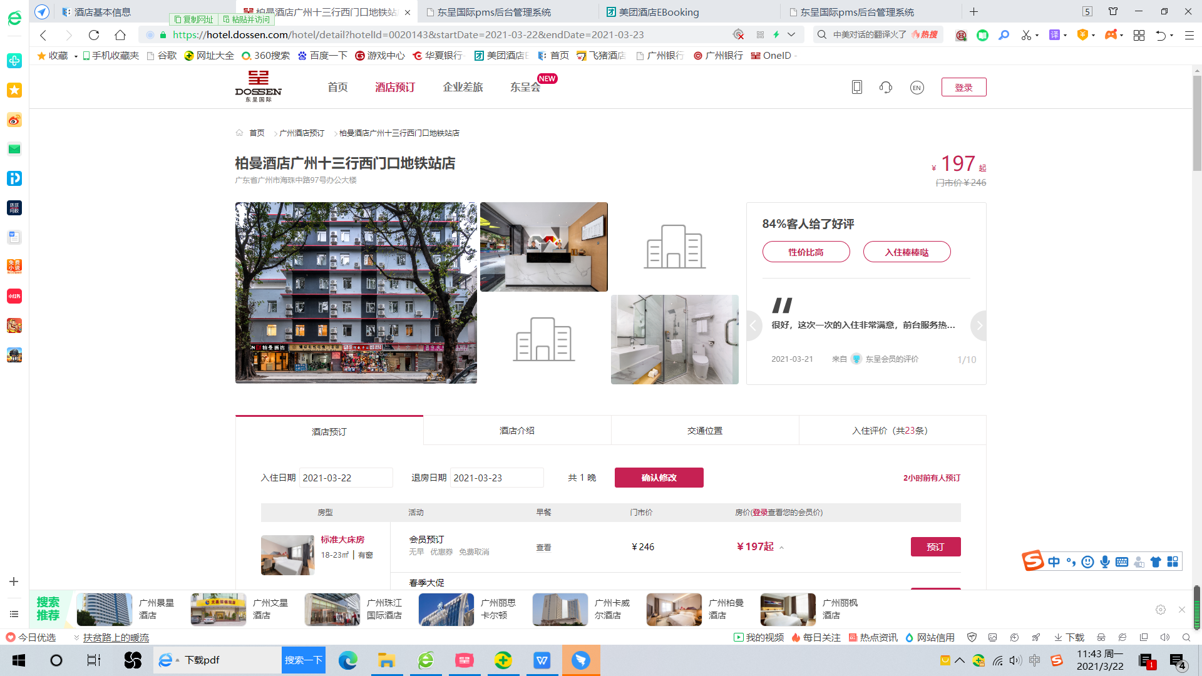The height and width of the screenshot is (676, 1202).
Task: Click the 登录 login button
Action: click(964, 87)
